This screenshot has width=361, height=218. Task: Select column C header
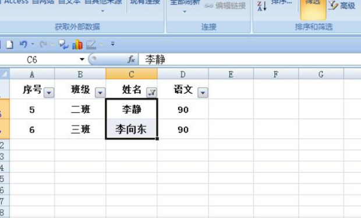click(x=132, y=74)
